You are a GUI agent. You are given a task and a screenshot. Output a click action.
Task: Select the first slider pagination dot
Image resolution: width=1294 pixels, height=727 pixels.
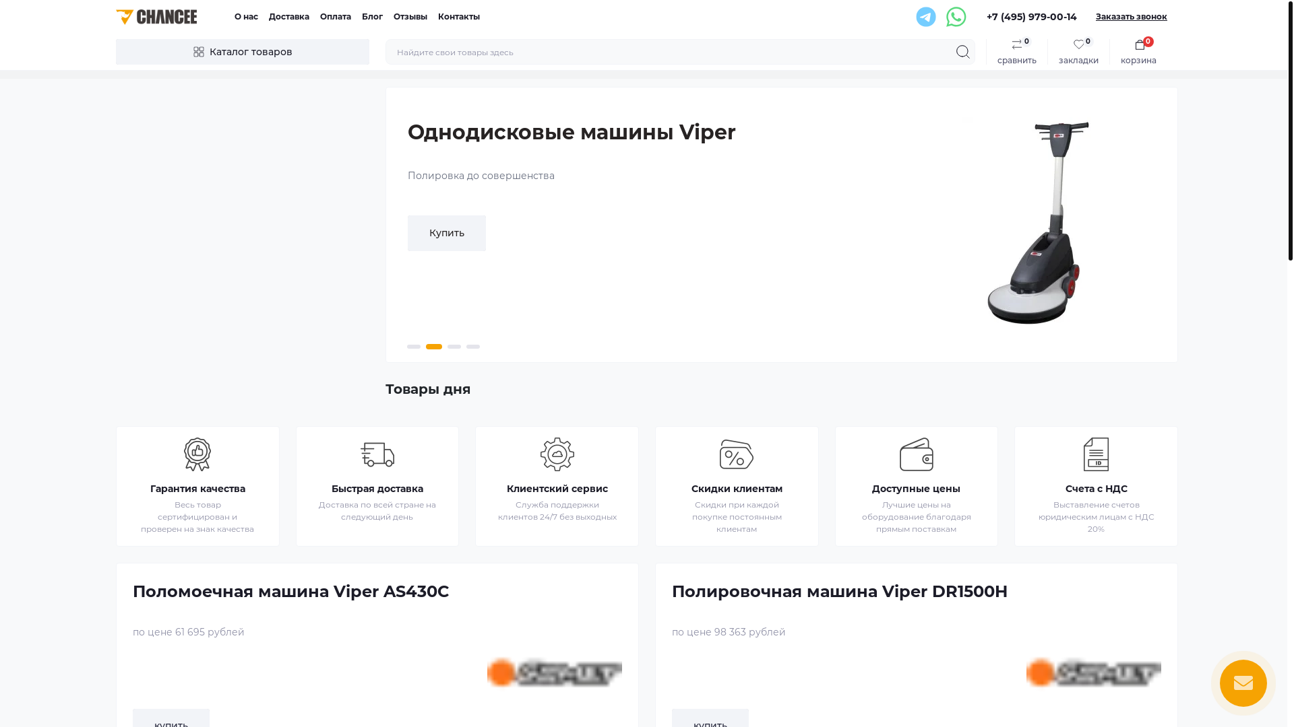(414, 347)
